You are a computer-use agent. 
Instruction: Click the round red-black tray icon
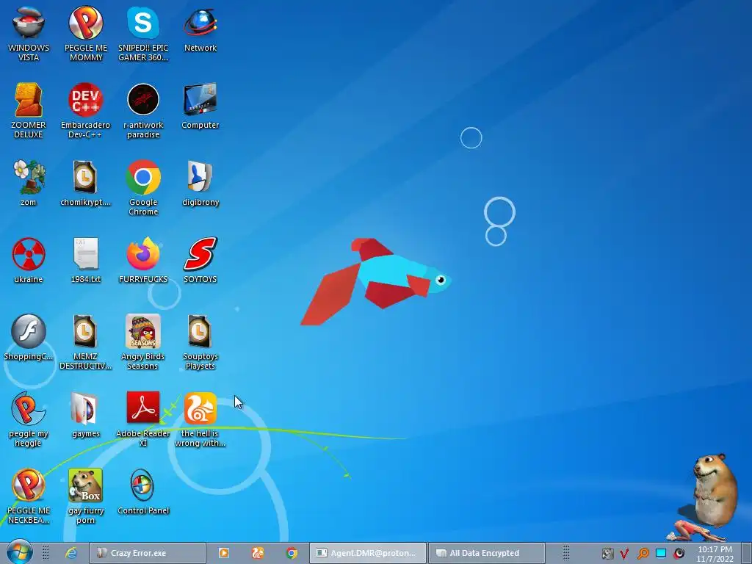[x=679, y=554]
